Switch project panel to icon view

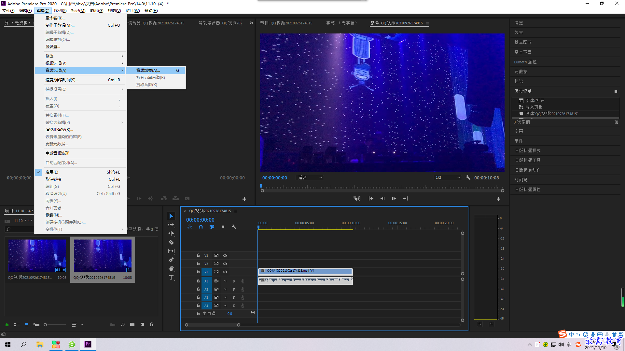point(27,325)
